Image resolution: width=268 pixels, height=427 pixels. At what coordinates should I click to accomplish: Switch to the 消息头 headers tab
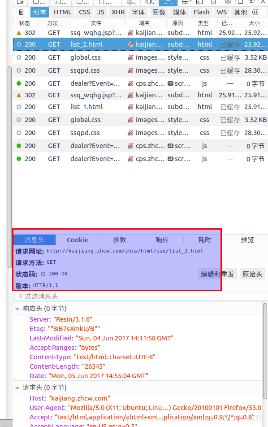[x=34, y=240]
